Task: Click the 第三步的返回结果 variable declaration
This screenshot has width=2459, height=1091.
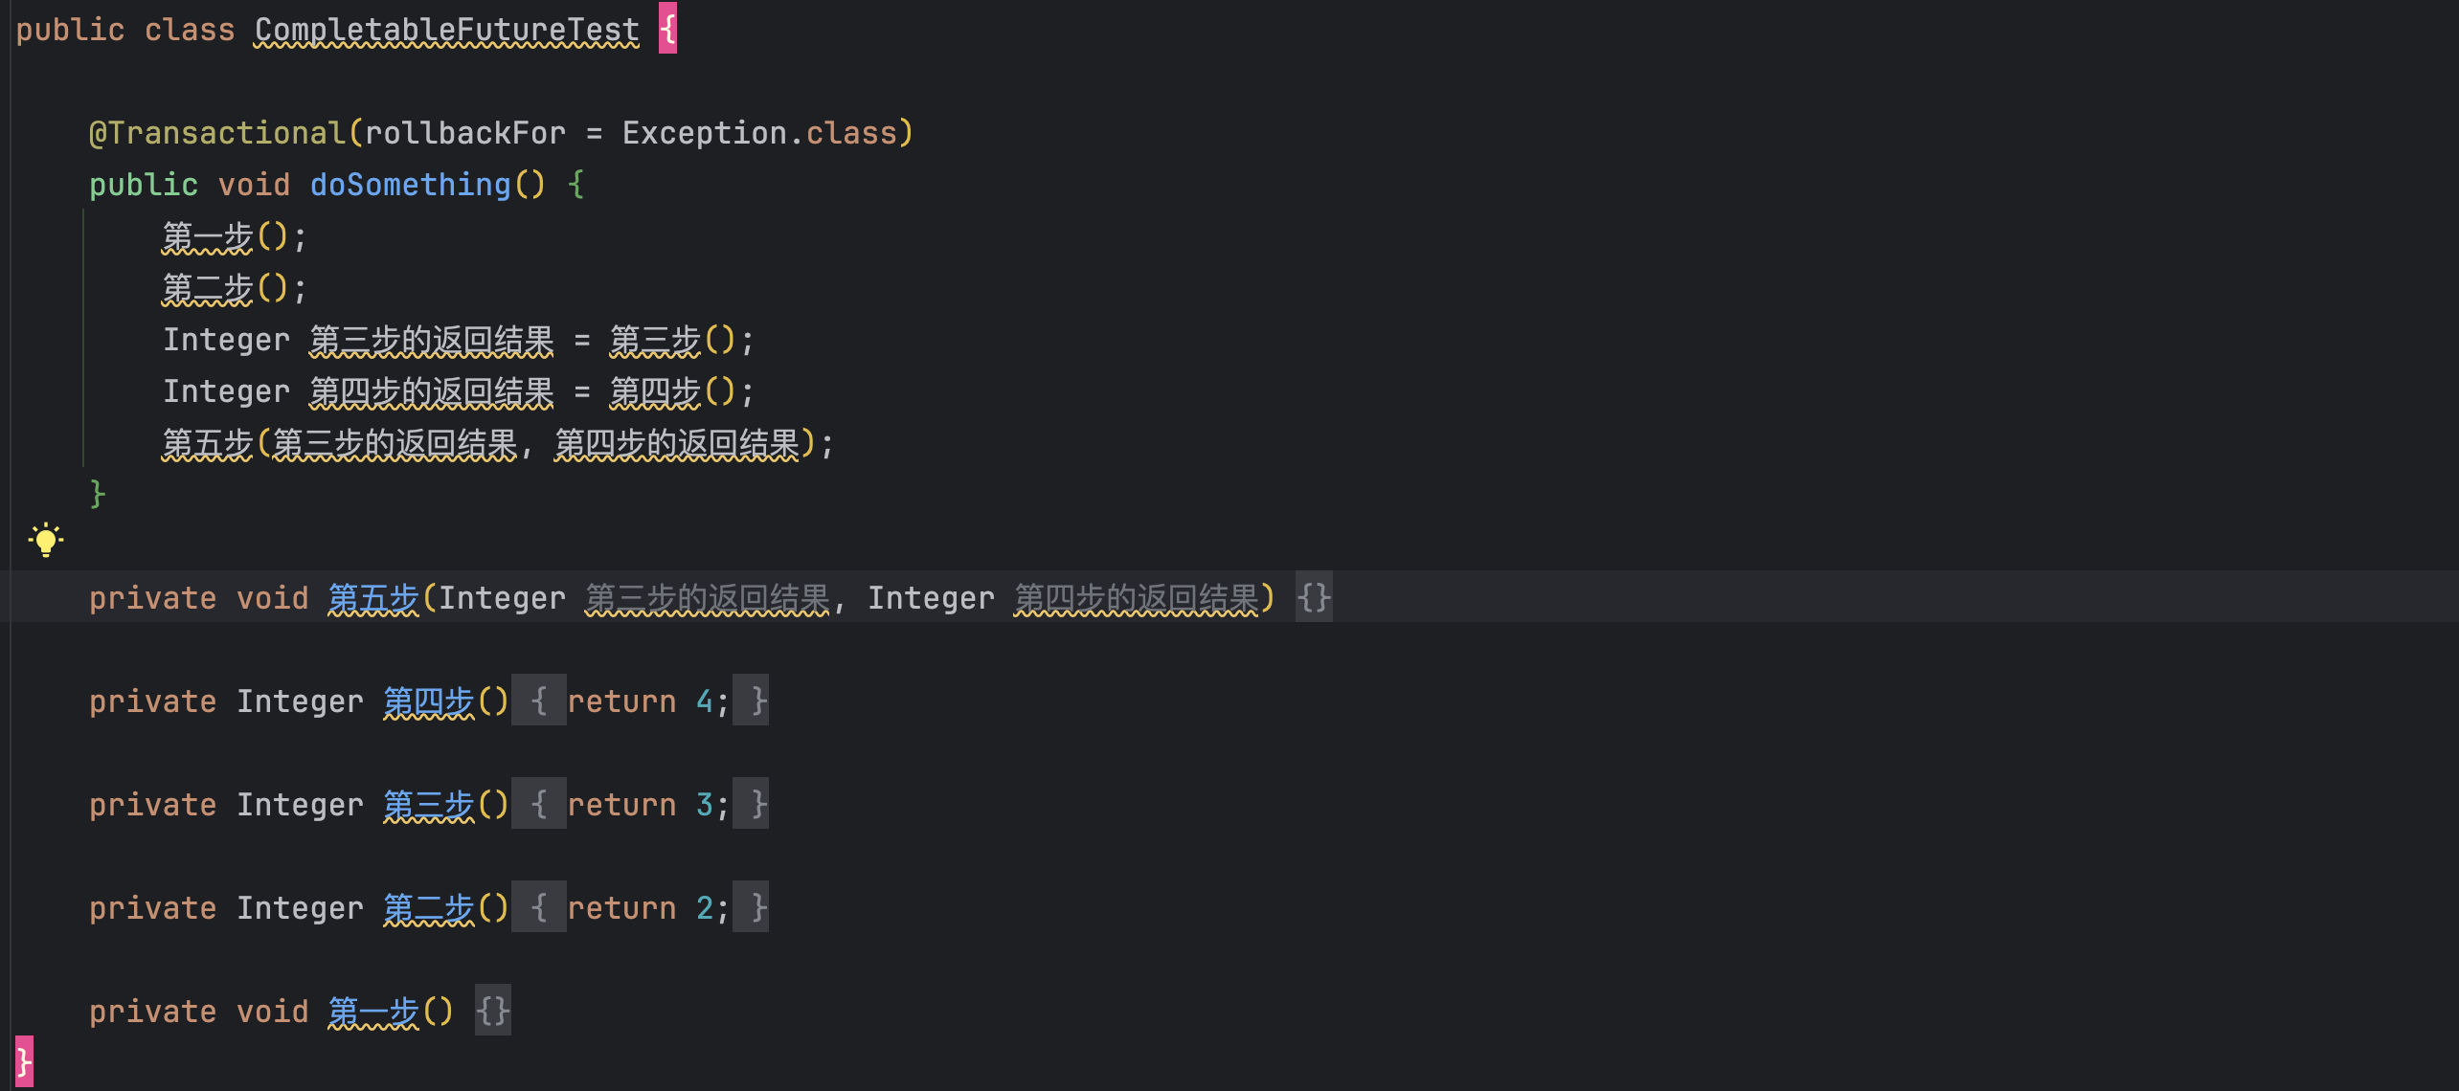Action: tap(431, 340)
